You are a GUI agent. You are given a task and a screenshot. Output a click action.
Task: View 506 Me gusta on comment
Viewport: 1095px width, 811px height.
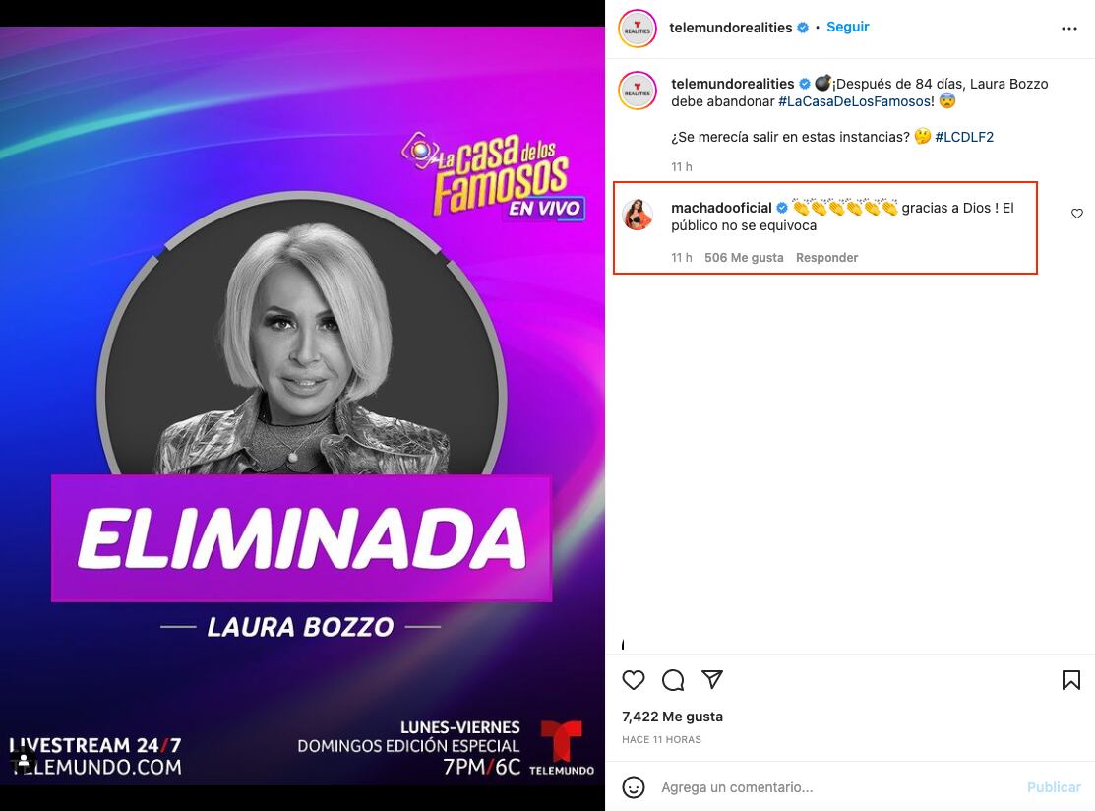[744, 257]
